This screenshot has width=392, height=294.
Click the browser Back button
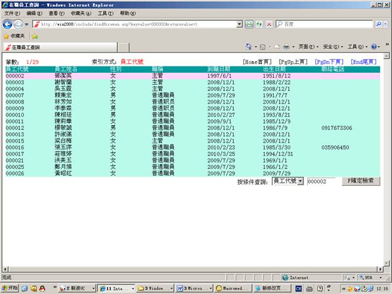(x=8, y=24)
